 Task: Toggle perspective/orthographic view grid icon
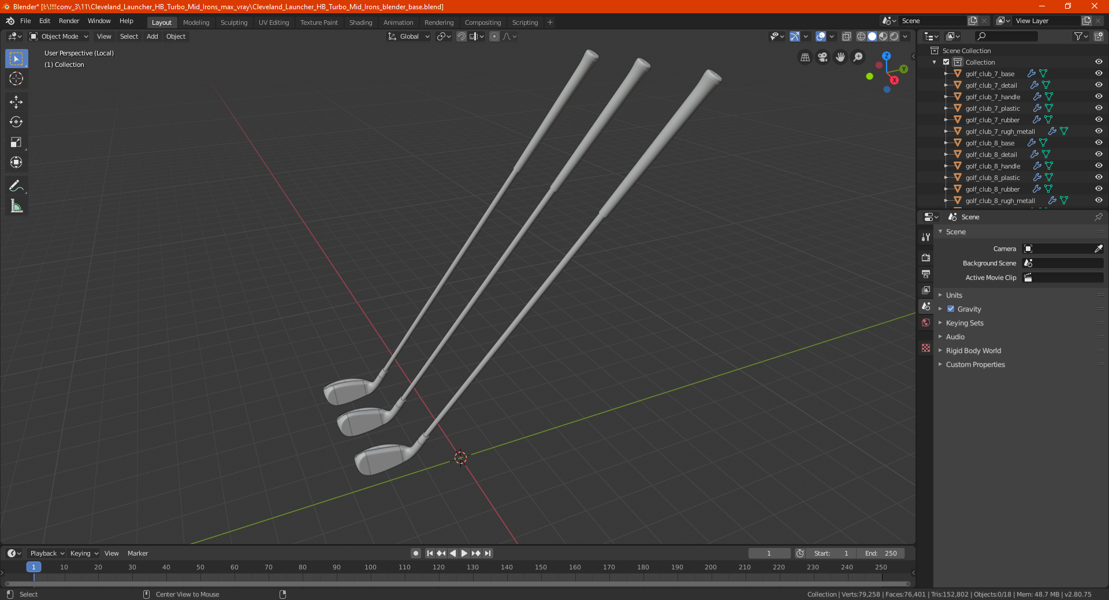pyautogui.click(x=805, y=57)
